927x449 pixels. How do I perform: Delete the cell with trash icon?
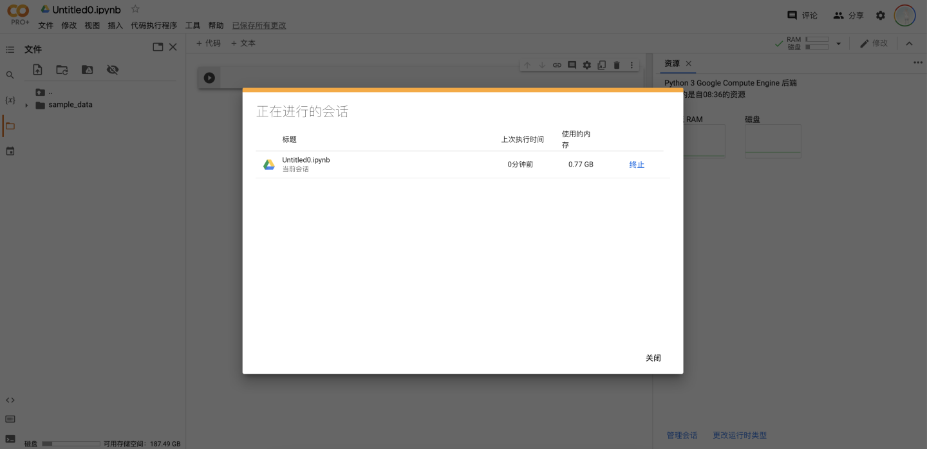tap(617, 65)
